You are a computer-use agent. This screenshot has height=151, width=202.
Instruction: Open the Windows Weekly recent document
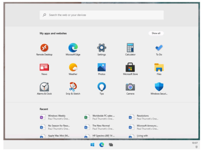57,117
